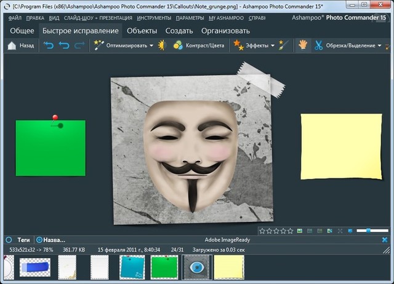Rate the image one star

262,231
